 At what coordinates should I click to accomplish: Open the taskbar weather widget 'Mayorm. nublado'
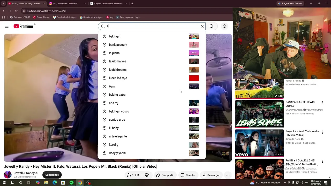[x=265, y=183]
